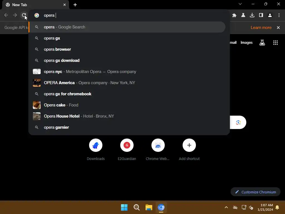The width and height of the screenshot is (285, 214).
Task: Open the network status tray icon
Action: click(x=244, y=207)
